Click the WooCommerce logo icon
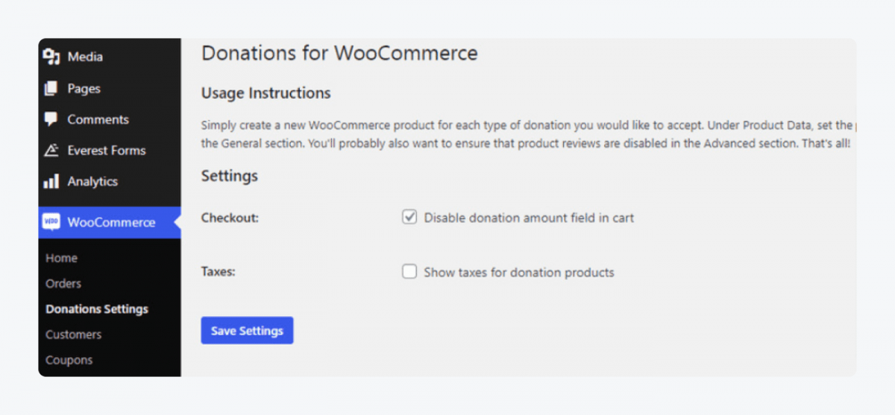The height and width of the screenshot is (415, 895). (x=51, y=222)
